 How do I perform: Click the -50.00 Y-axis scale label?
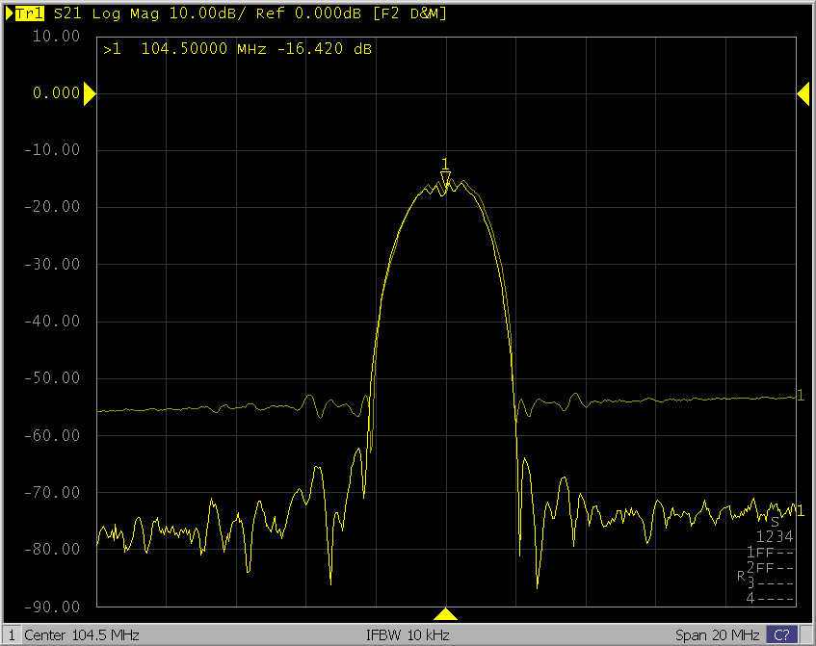pos(55,378)
